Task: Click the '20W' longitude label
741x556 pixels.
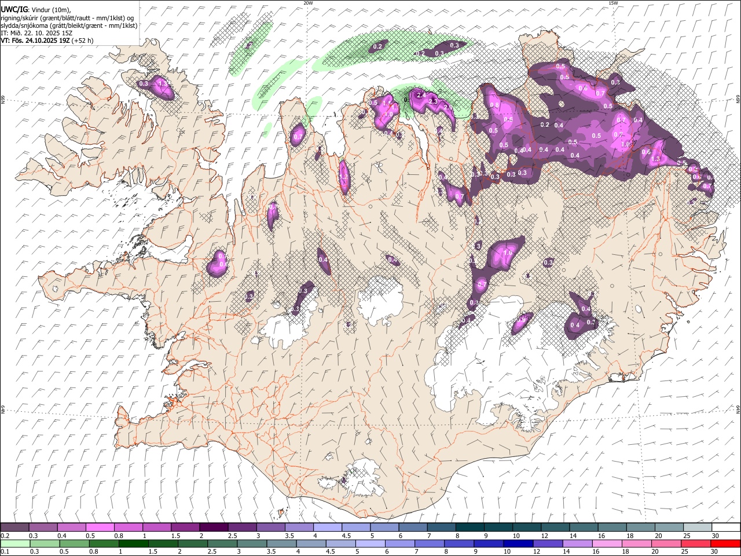Action: [x=308, y=3]
